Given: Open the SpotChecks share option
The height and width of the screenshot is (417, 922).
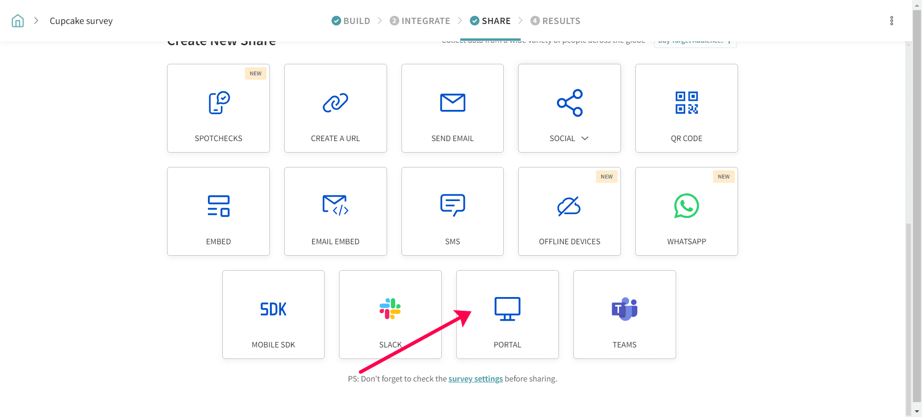Looking at the screenshot, I should click(218, 103).
